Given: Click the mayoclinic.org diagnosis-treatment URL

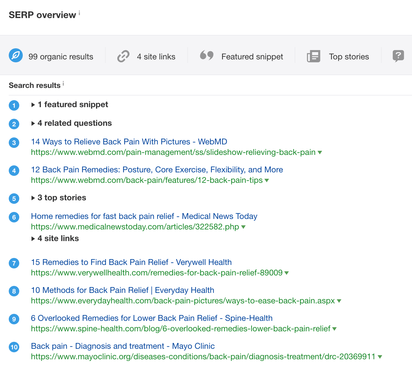Looking at the screenshot, I should coord(203,357).
